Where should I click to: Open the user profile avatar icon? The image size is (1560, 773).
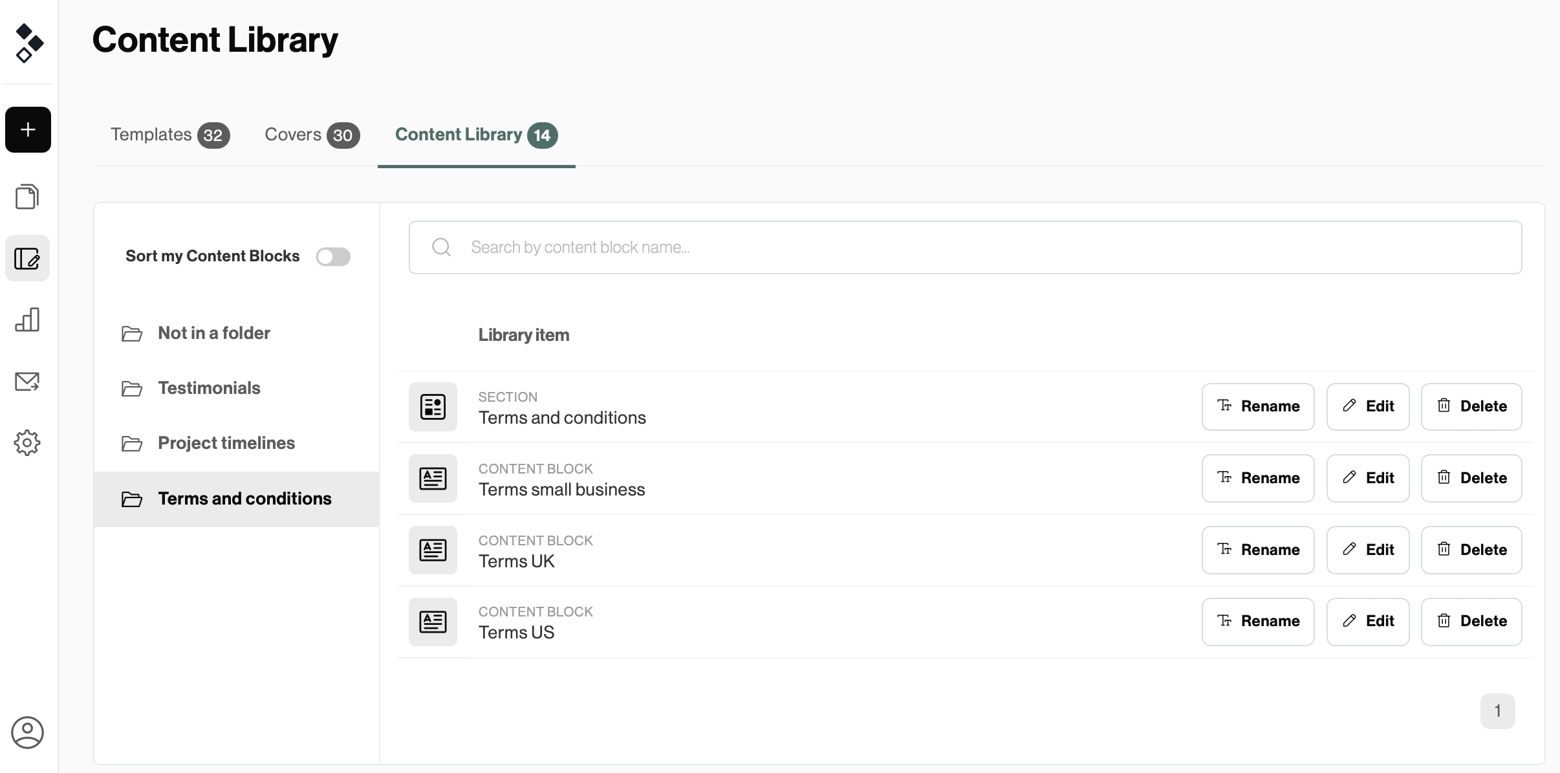pyautogui.click(x=27, y=732)
